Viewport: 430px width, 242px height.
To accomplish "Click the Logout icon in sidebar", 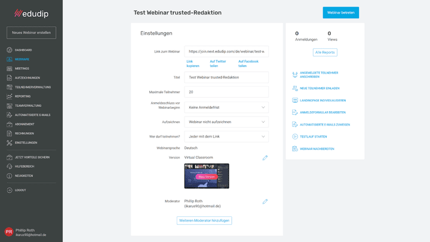I will click(10, 190).
